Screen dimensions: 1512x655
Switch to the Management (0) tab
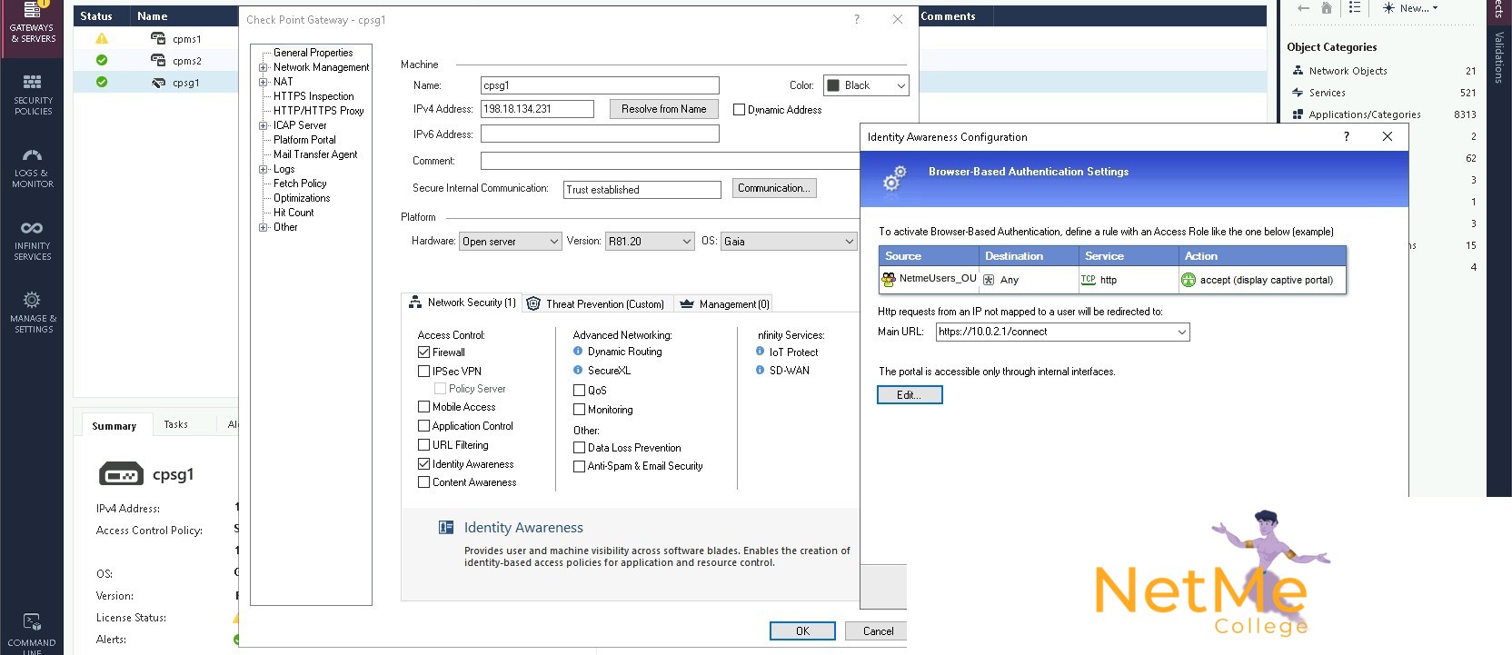(x=724, y=304)
